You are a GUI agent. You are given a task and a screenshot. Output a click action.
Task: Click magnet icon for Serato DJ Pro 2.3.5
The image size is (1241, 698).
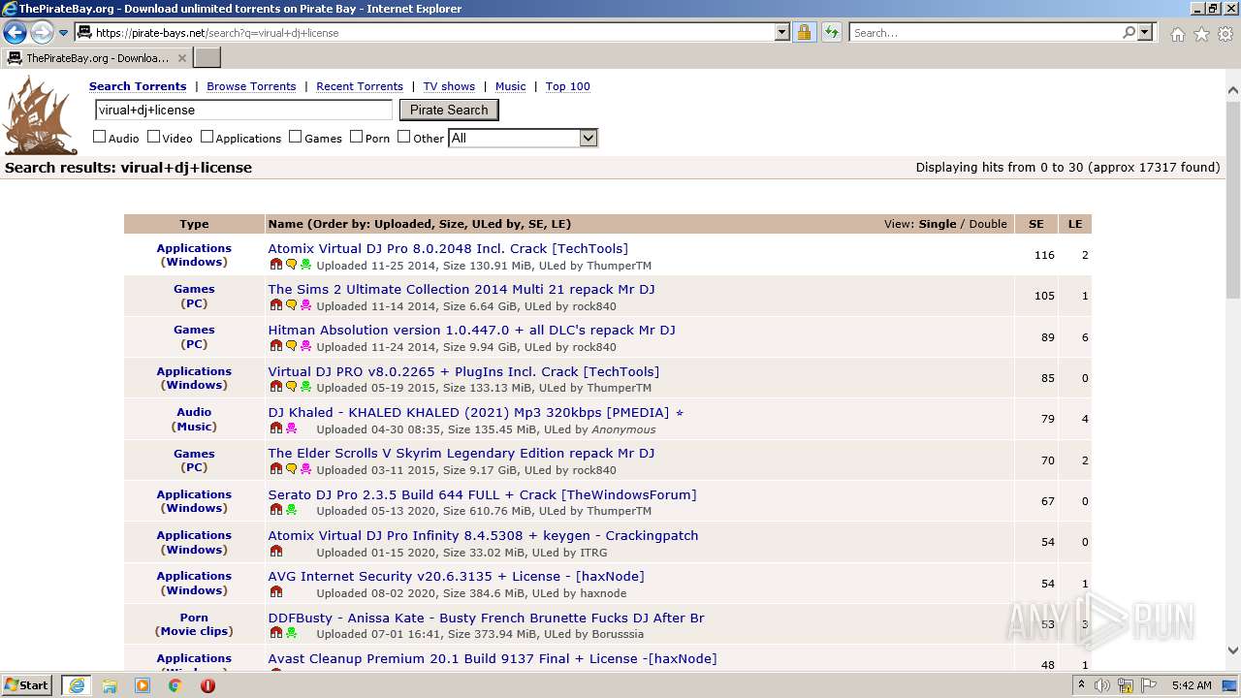click(276, 510)
